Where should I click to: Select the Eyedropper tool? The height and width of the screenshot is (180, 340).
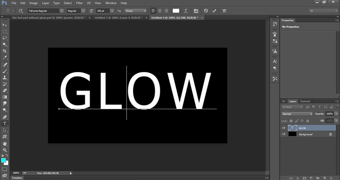tap(5, 57)
